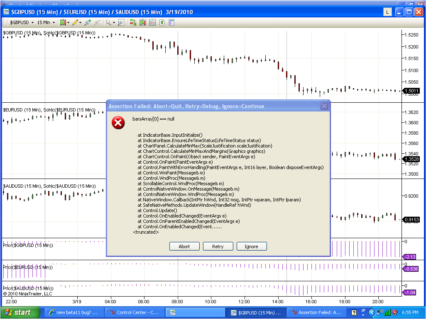
Task: Click the 3/19 date axis label
Action: (x=77, y=301)
